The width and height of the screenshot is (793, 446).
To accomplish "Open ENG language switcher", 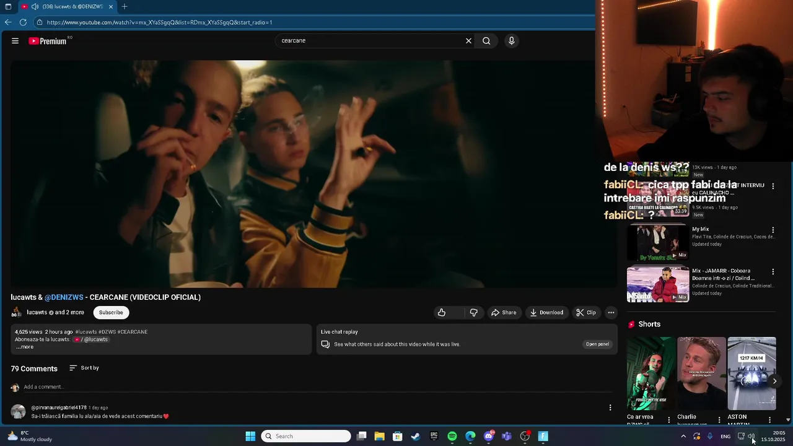I will click(x=725, y=436).
